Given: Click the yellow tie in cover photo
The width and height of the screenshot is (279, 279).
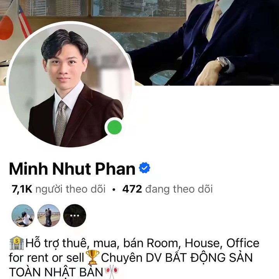Looking at the screenshot, I should 214,22.
